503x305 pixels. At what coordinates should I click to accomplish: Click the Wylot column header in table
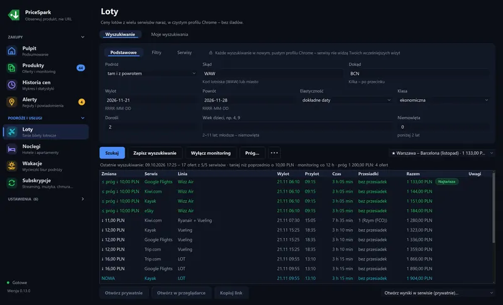point(284,174)
